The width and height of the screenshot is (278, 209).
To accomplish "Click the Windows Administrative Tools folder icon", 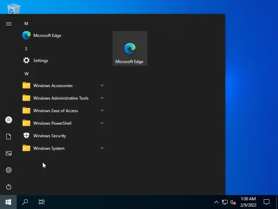I will 26,98.
